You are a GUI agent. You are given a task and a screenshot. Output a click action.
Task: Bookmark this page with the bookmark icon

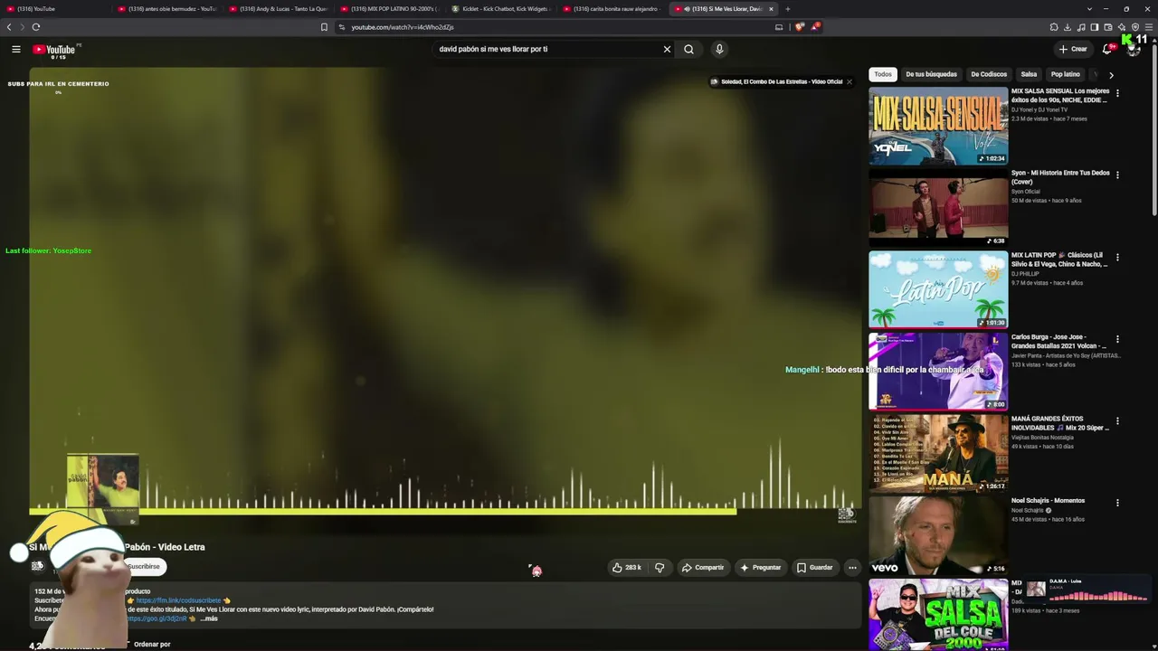[324, 27]
